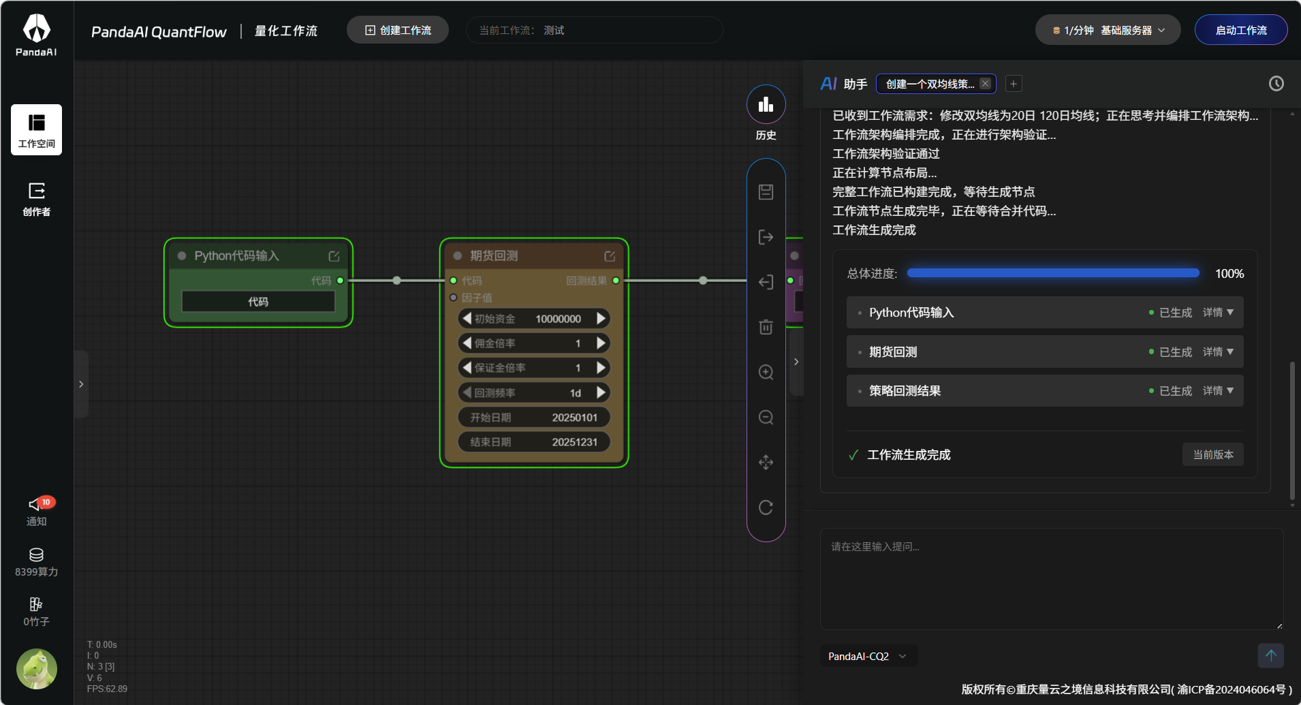Click the PandaAI QuantFlow title
The height and width of the screenshot is (705, 1301).
(x=159, y=31)
